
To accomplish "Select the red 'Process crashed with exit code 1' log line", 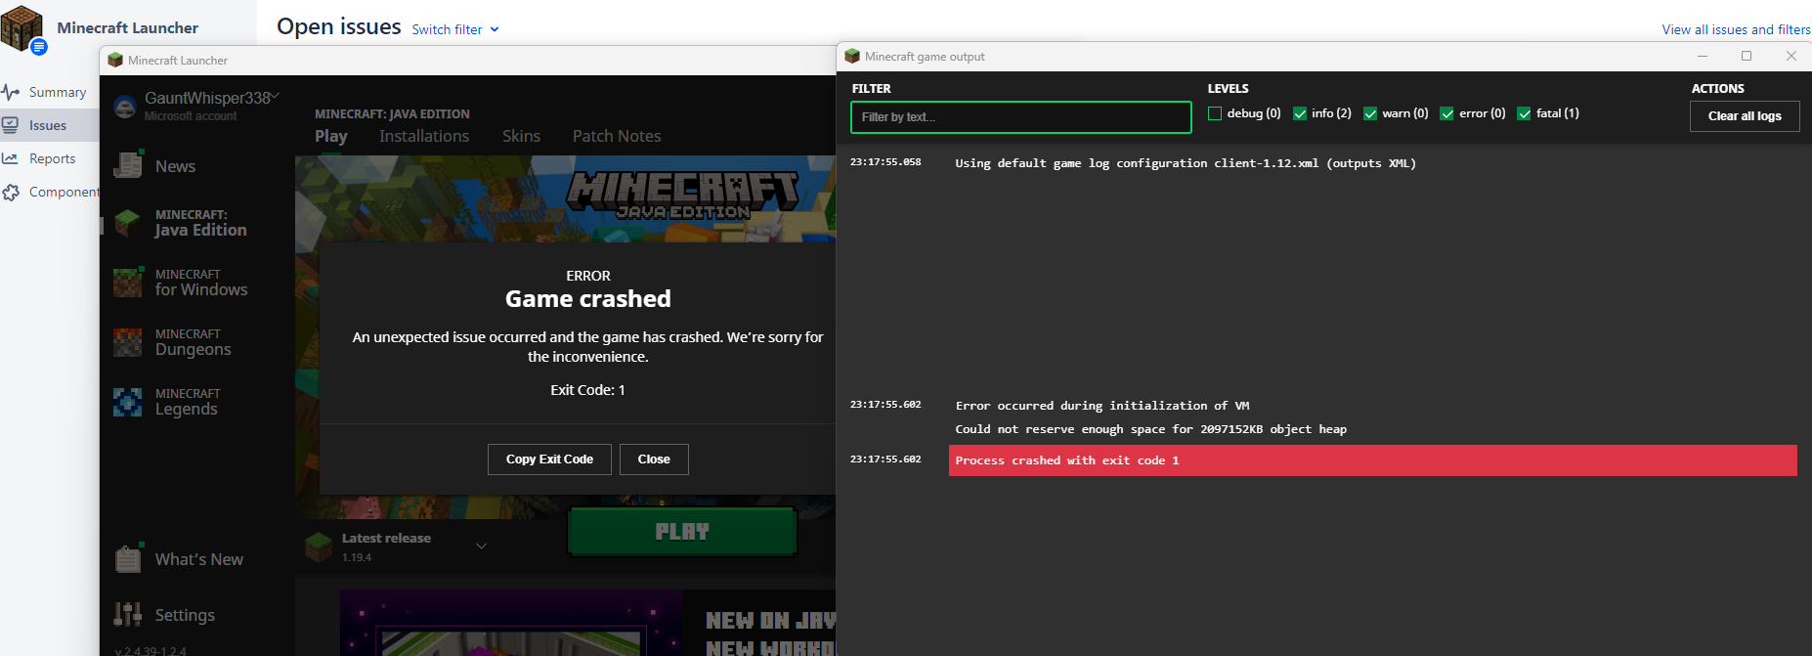I will (x=1372, y=460).
